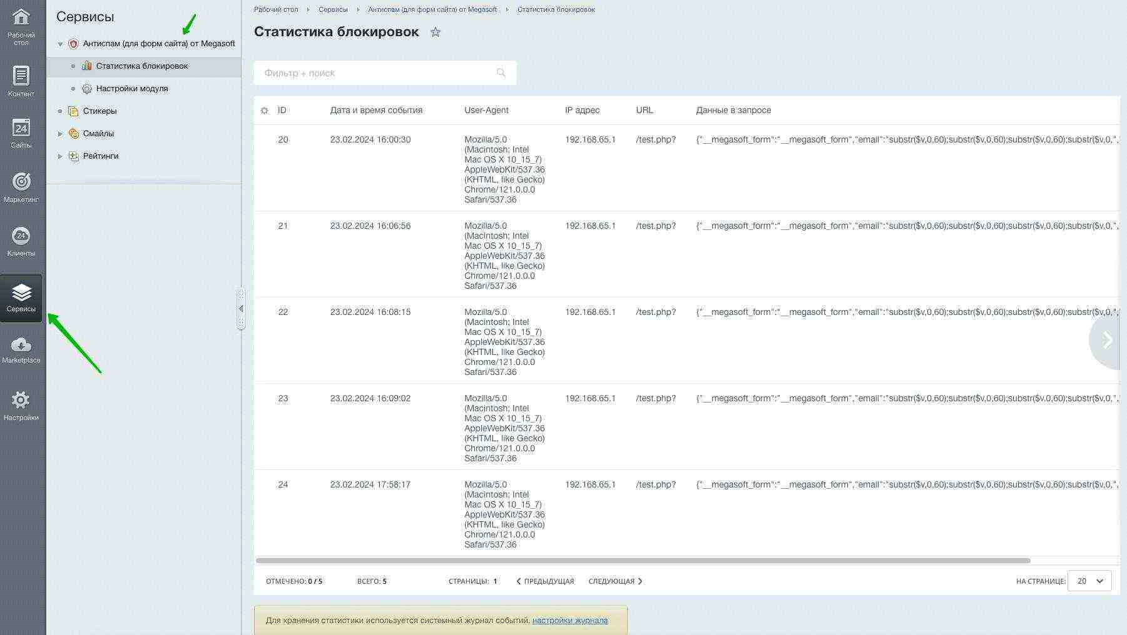Add page to favorites with star icon
1127x635 pixels.
coord(436,32)
